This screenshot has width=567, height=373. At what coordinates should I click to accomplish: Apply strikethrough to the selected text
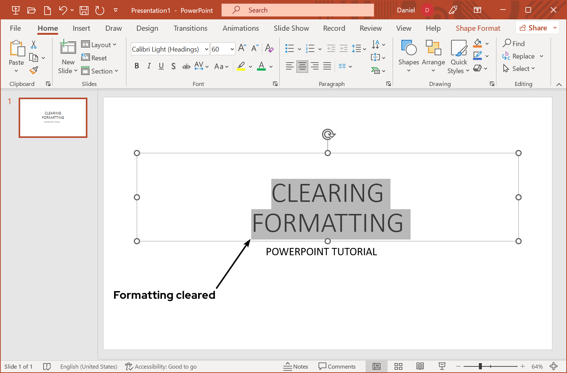pyautogui.click(x=186, y=66)
